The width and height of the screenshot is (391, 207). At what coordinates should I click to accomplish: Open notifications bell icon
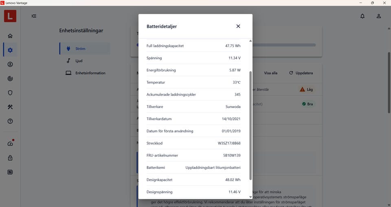click(362, 16)
